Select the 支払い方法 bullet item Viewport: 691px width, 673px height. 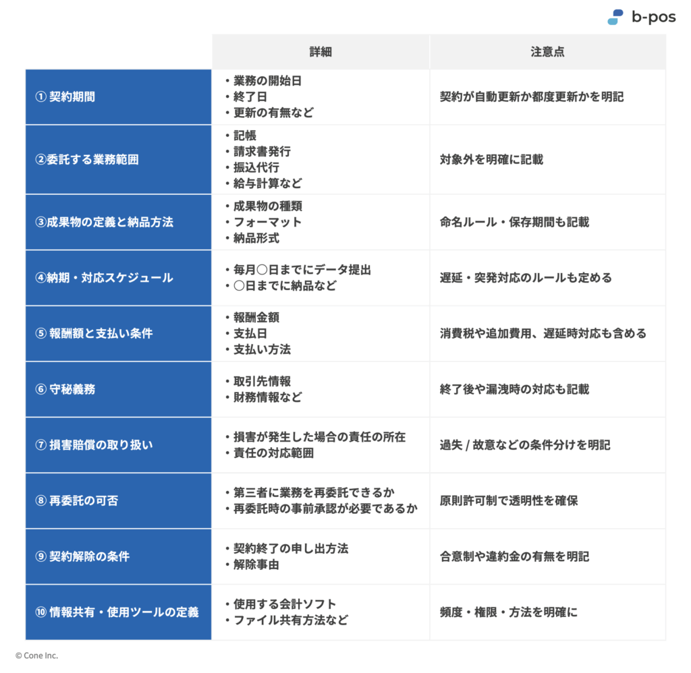258,350
